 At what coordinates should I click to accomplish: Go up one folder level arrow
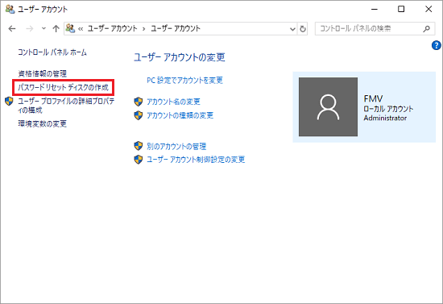coord(56,28)
